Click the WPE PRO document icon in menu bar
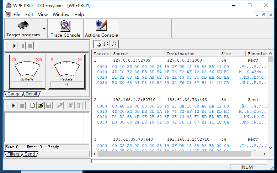 pos(8,14)
